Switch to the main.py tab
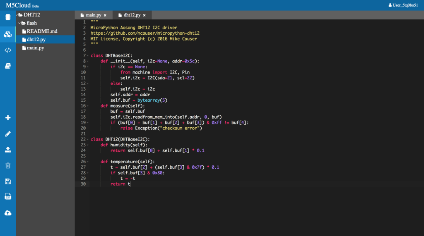The width and height of the screenshot is (424, 236). tap(93, 15)
